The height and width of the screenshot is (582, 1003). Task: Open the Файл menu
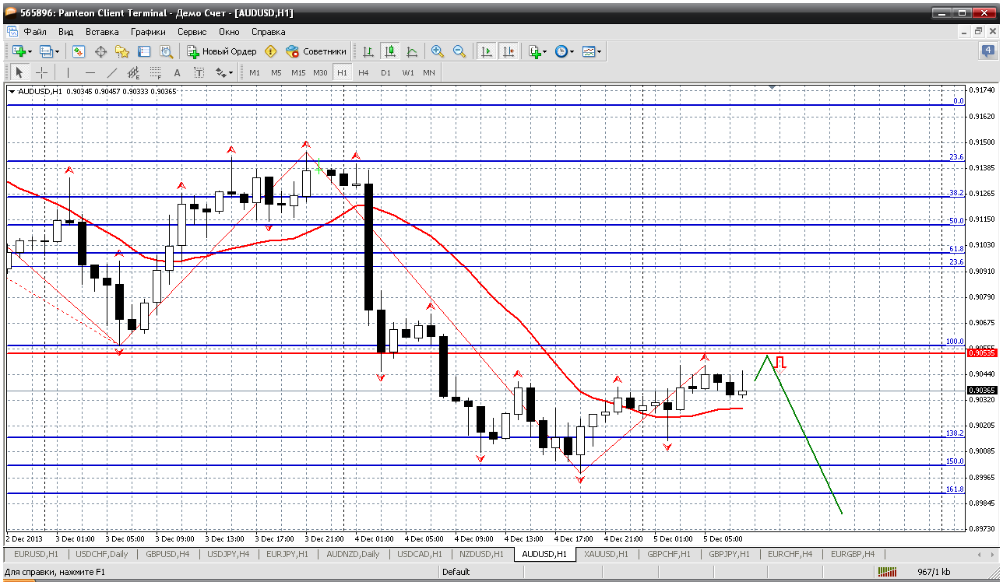click(35, 32)
